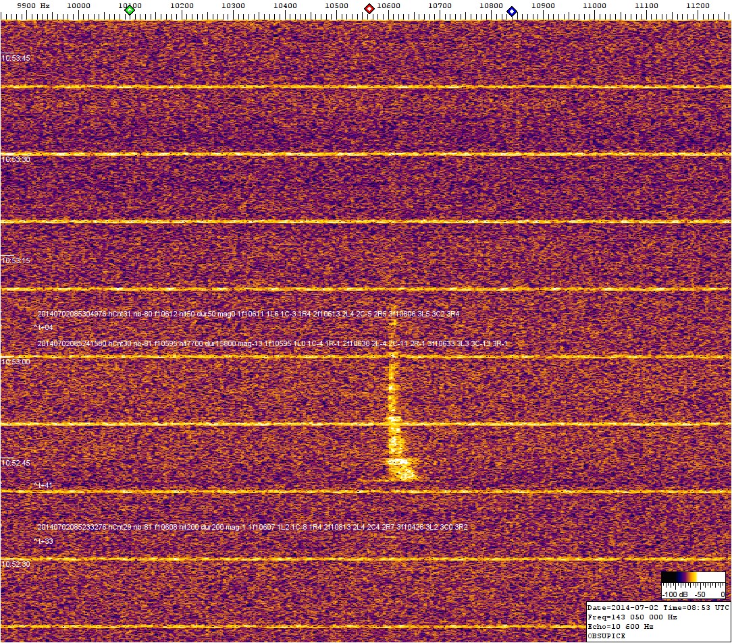Click the OBSUPICE station label
The image size is (732, 643).
click(606, 636)
